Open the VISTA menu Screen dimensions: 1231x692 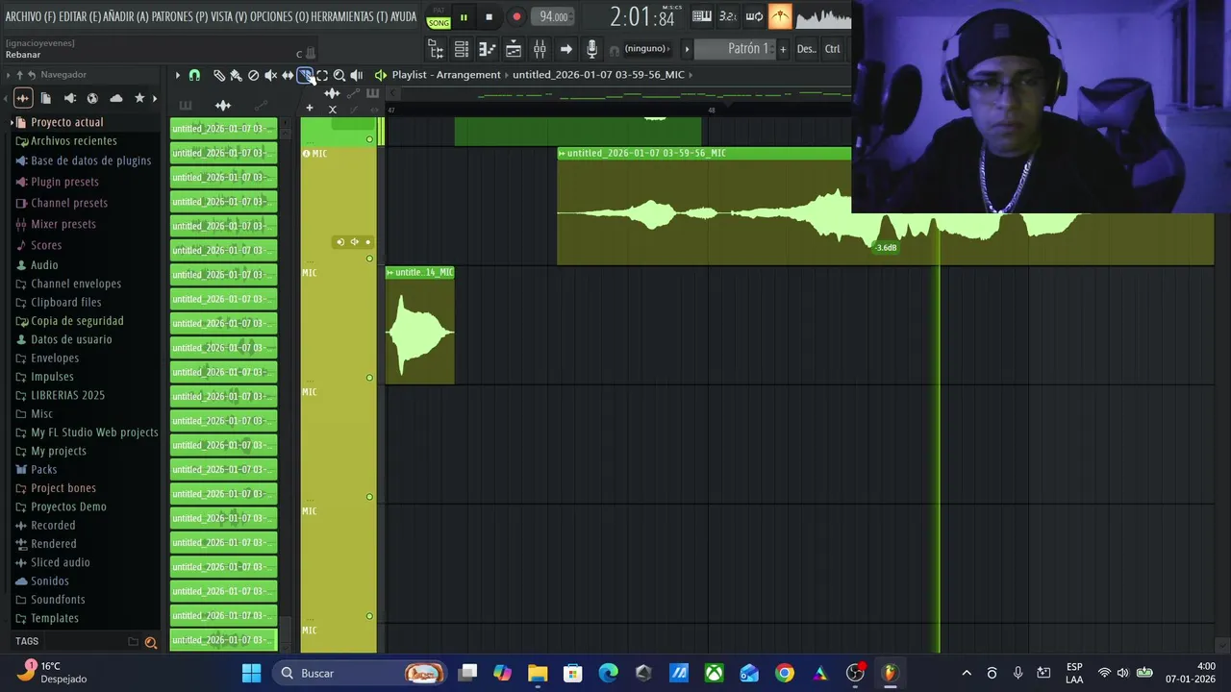coord(229,17)
